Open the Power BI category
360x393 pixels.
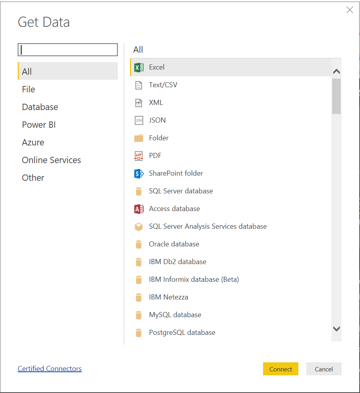coord(68,125)
